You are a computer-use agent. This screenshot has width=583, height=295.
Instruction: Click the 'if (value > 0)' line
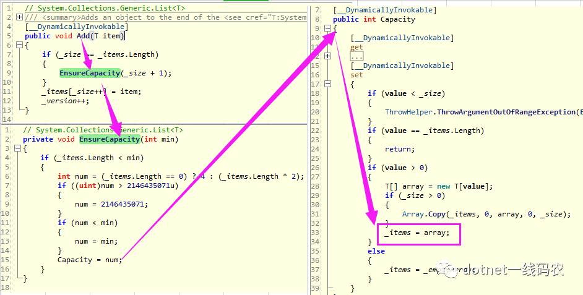coord(398,168)
